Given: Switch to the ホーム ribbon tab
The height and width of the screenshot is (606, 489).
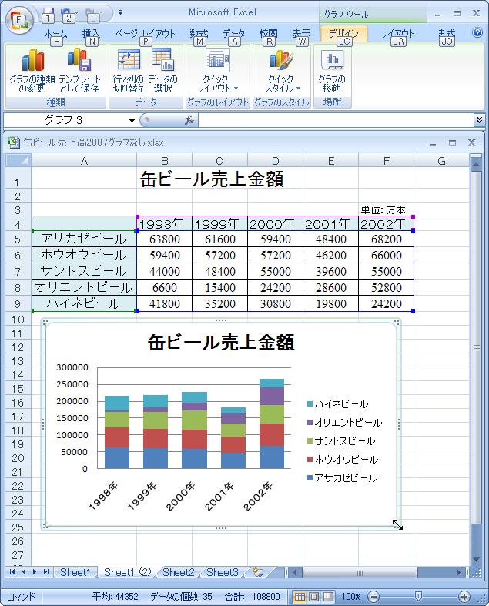Looking at the screenshot, I should [x=55, y=34].
